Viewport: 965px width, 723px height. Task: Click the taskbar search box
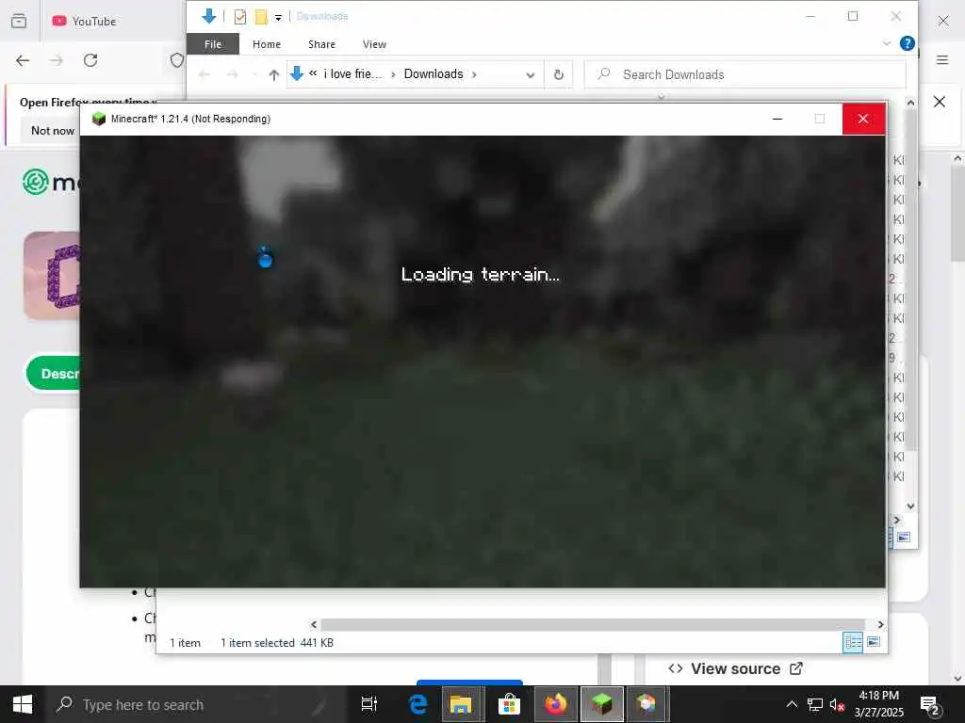click(197, 704)
